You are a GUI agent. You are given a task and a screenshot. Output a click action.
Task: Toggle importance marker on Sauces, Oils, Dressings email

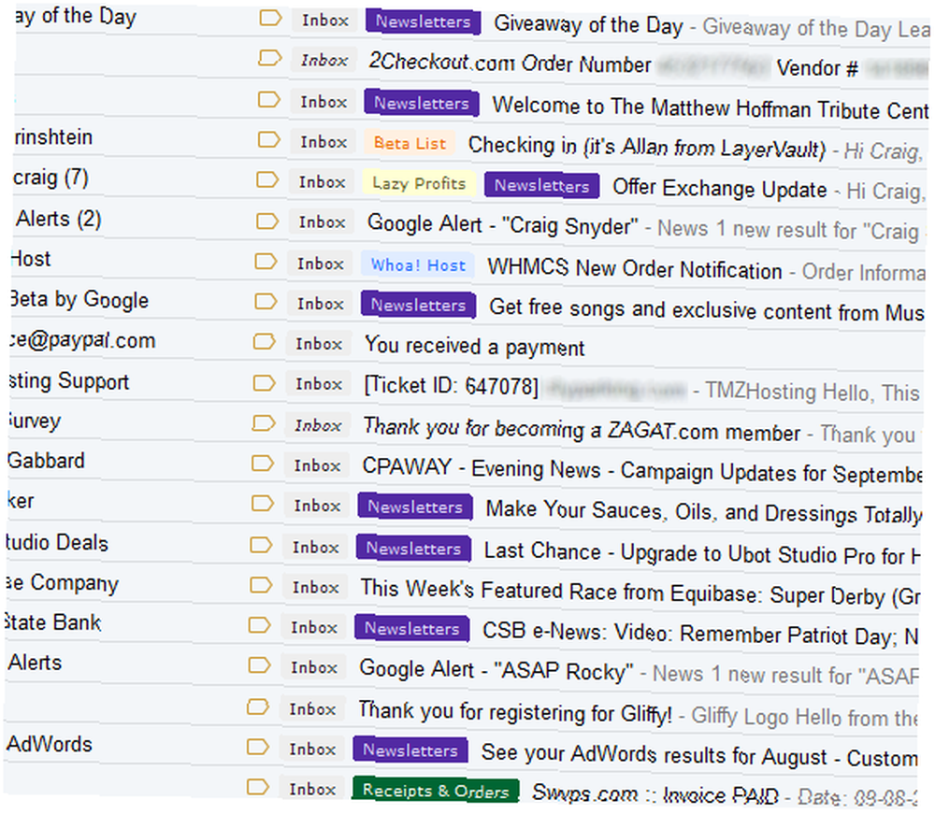point(263,504)
